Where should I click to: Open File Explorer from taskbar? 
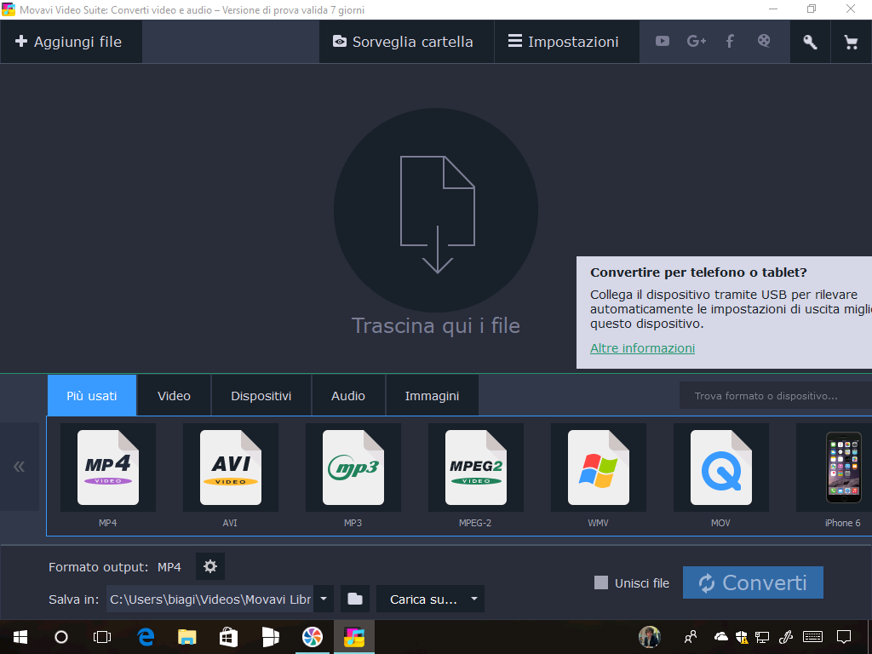(186, 637)
